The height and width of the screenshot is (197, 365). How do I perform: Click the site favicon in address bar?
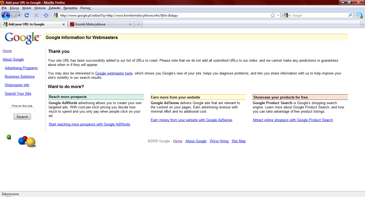coord(55,15)
